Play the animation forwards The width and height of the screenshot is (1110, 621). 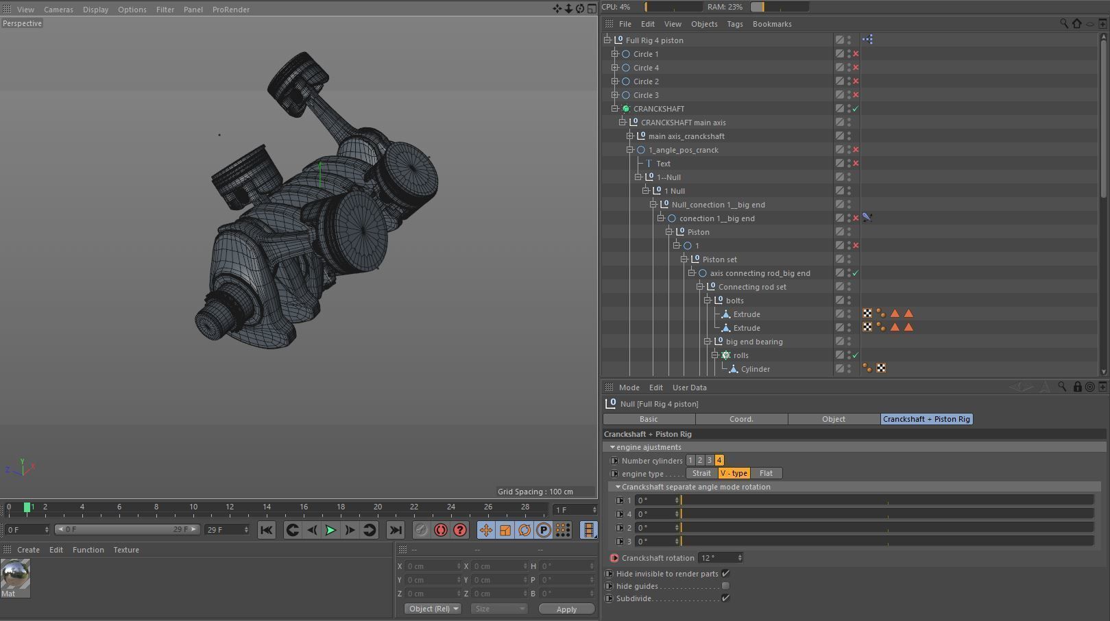[x=330, y=530]
